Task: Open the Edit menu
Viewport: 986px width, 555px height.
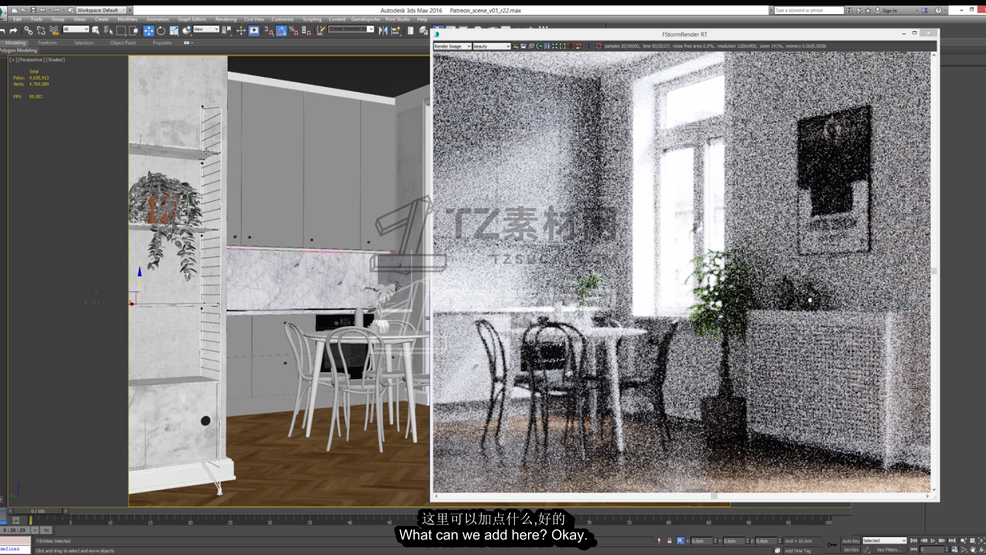Action: 17,19
